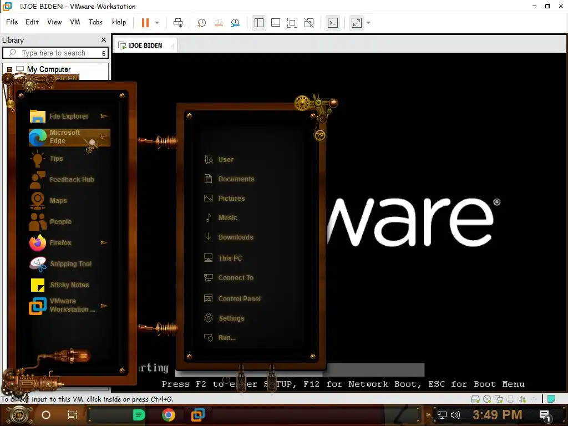Screen dimensions: 568x426
Task: Pause the virtual machine with the orange button
Action: click(145, 22)
